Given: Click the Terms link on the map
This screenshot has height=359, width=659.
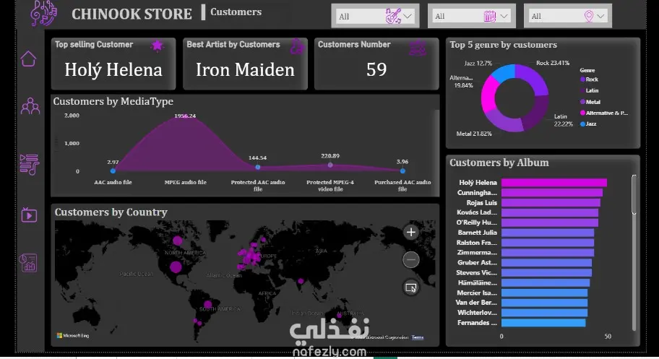Looking at the screenshot, I should pos(418,337).
